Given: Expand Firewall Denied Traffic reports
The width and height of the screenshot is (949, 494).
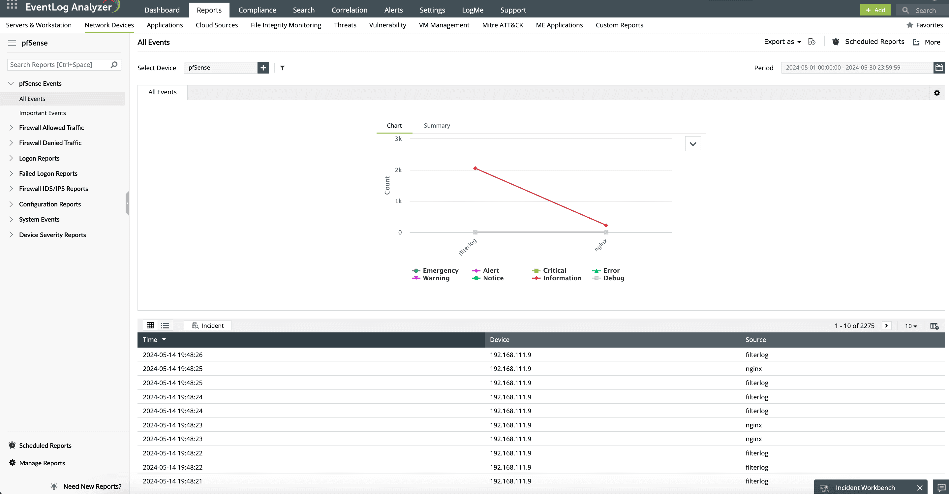Looking at the screenshot, I should pos(50,143).
